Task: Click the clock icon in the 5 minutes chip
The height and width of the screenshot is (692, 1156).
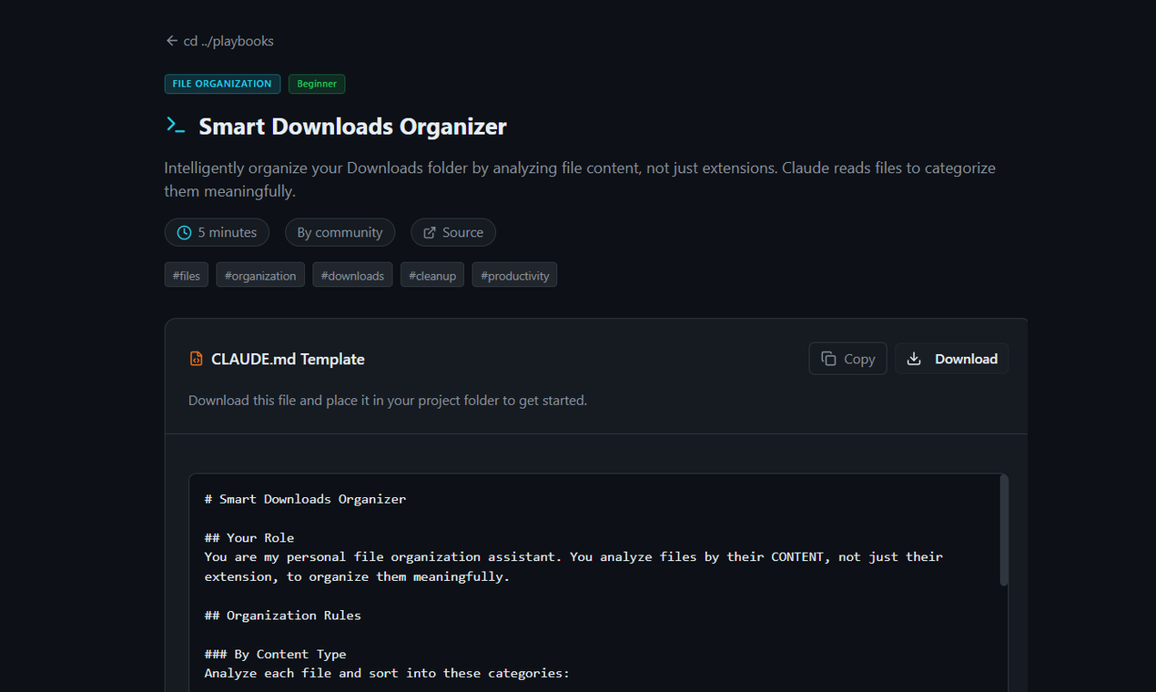Action: click(184, 232)
